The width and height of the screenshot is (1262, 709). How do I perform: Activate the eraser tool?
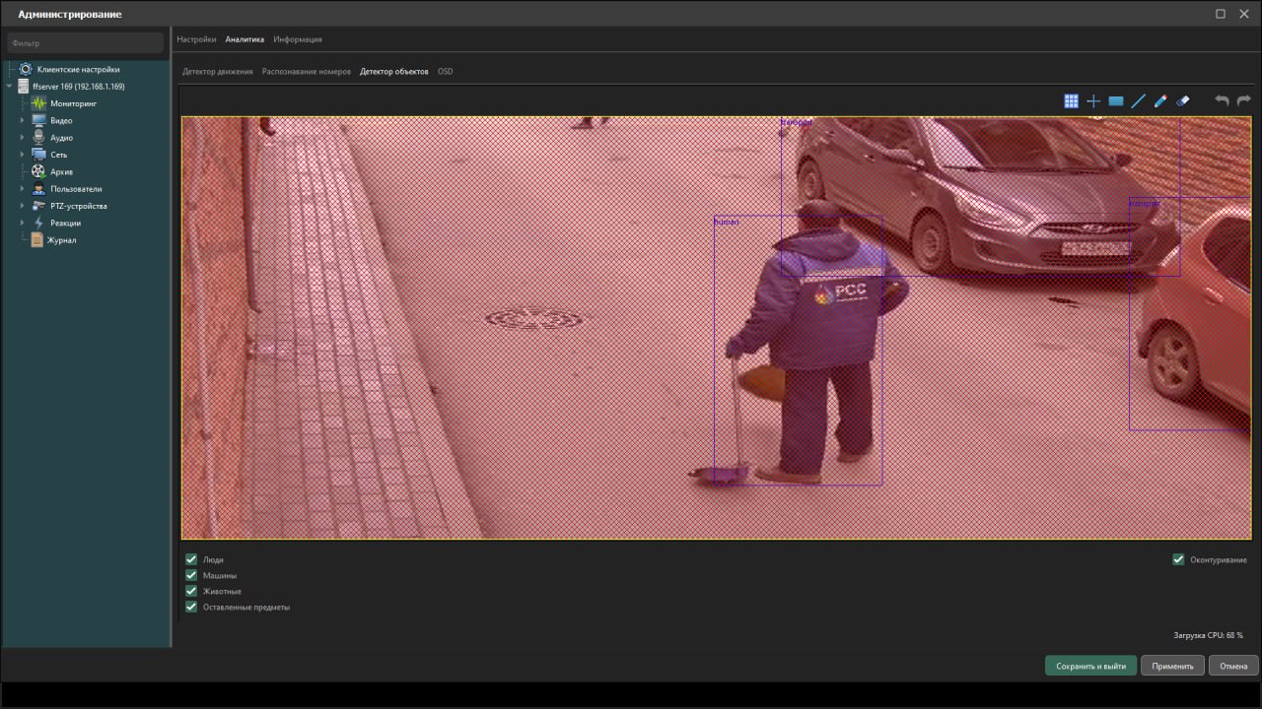(1183, 101)
